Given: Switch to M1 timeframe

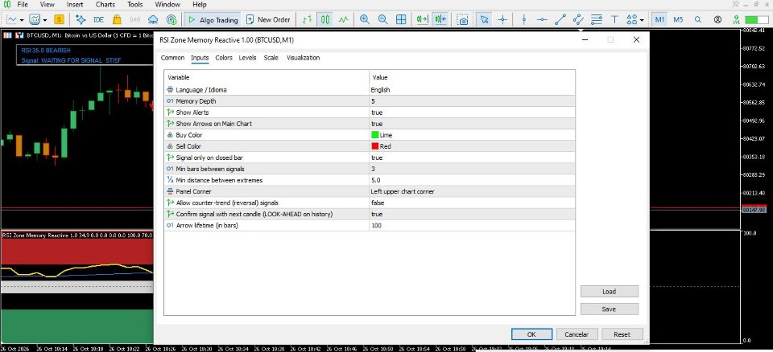Looking at the screenshot, I should click(660, 20).
